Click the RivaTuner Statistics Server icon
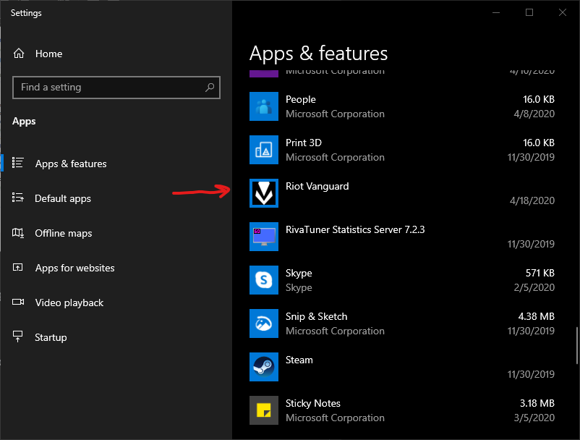Image resolution: width=580 pixels, height=440 pixels. point(264,237)
